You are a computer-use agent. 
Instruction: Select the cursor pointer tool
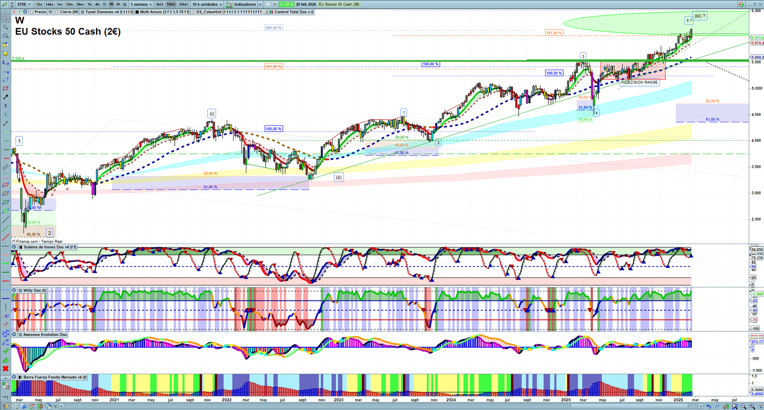(6, 19)
